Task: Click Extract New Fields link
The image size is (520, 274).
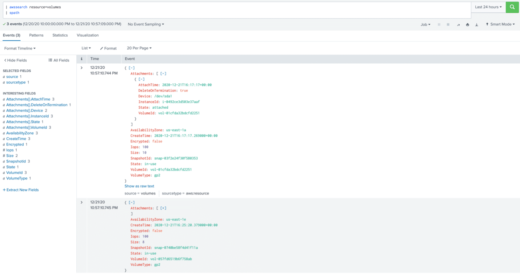Action: (21, 190)
